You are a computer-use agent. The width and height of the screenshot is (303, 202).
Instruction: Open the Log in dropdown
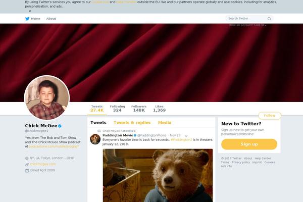(x=260, y=25)
